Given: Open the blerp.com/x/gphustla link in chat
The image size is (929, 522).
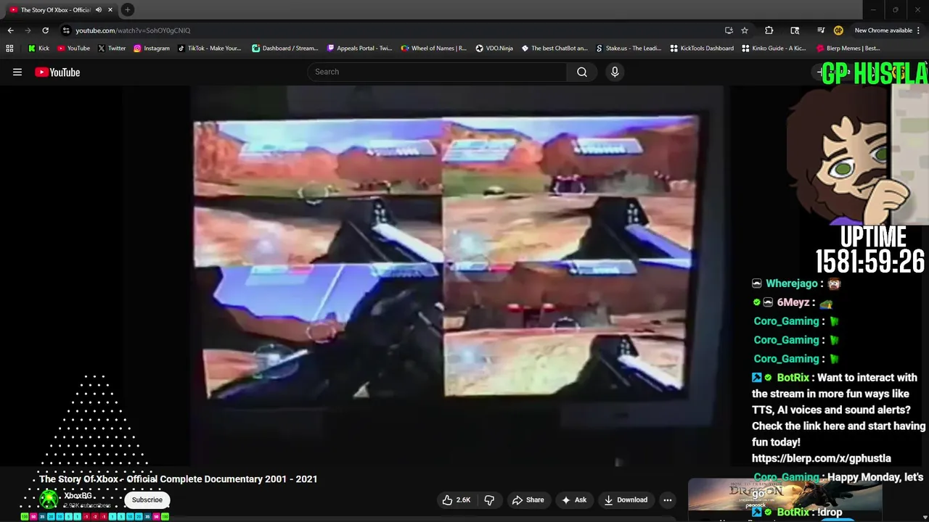Looking at the screenshot, I should coord(821,458).
